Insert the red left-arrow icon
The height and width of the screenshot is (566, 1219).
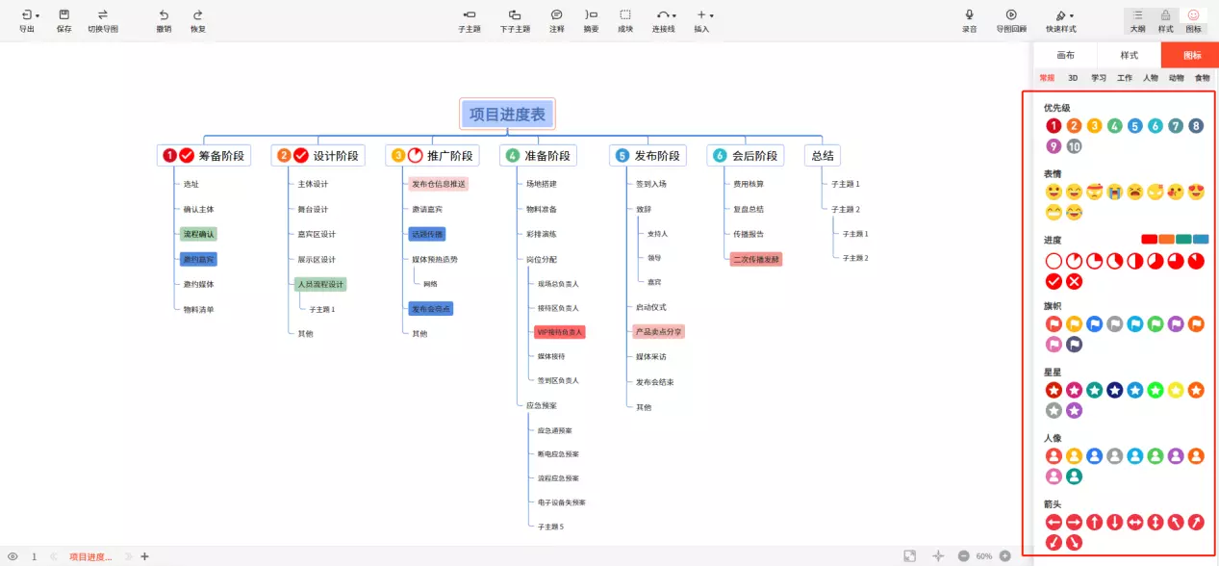(1054, 522)
